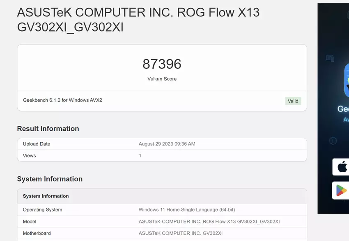
Task: Click the Apple App Store badge
Action: 341,167
